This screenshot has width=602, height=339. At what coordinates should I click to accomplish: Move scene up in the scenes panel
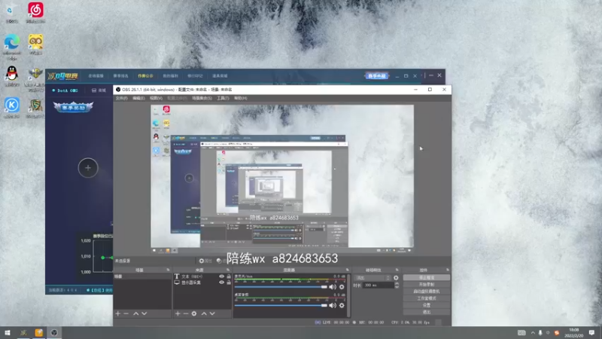click(136, 313)
